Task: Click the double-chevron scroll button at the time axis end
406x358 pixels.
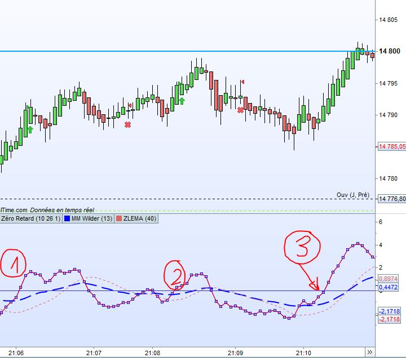Action: pos(370,352)
